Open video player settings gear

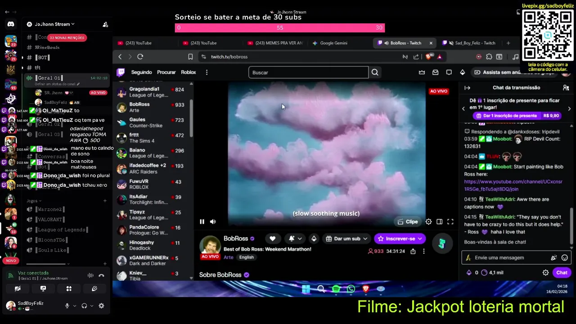pyautogui.click(x=428, y=221)
